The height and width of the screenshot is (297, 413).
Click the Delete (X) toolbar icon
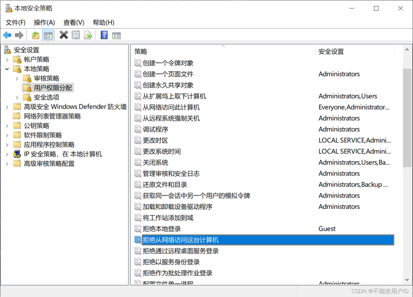[64, 35]
